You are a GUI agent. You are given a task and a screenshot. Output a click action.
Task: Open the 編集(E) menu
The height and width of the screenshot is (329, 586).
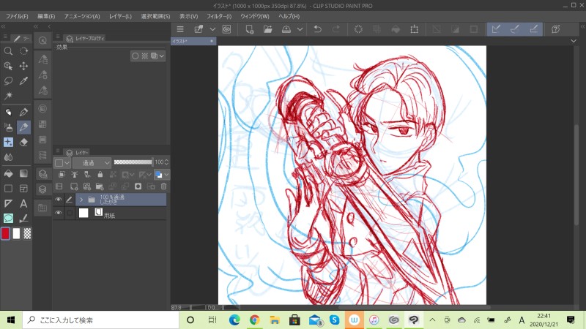pyautogui.click(x=46, y=16)
